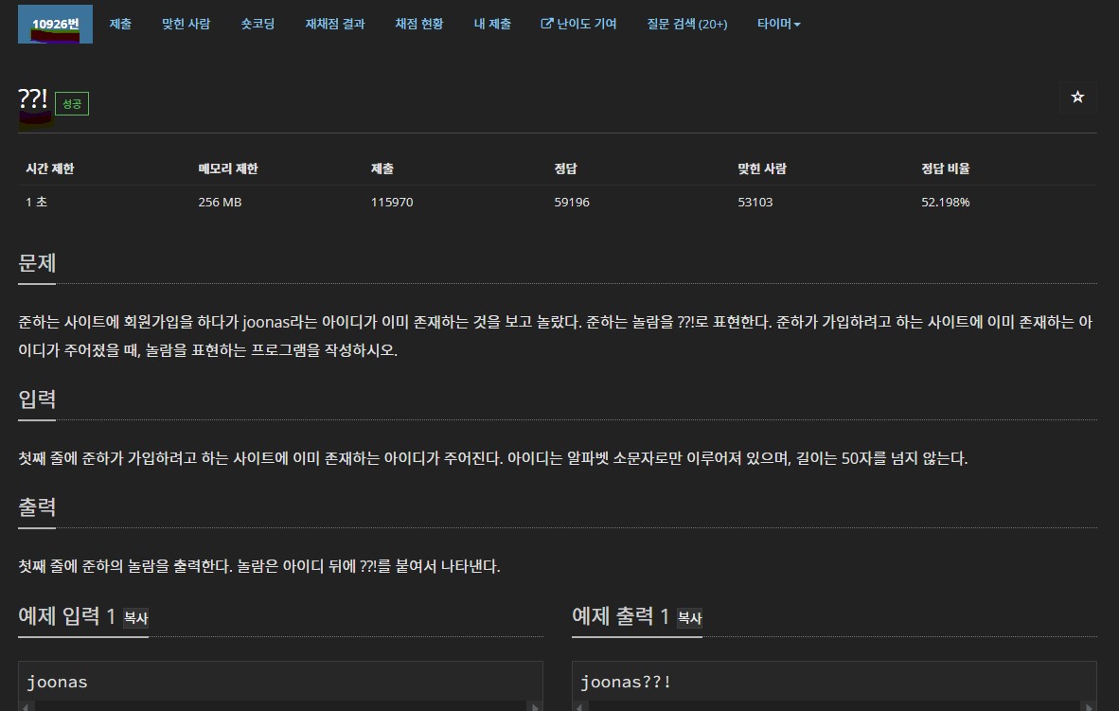Image resolution: width=1119 pixels, height=711 pixels.
Task: Copy sample input with 복사 button
Action: coord(135,617)
